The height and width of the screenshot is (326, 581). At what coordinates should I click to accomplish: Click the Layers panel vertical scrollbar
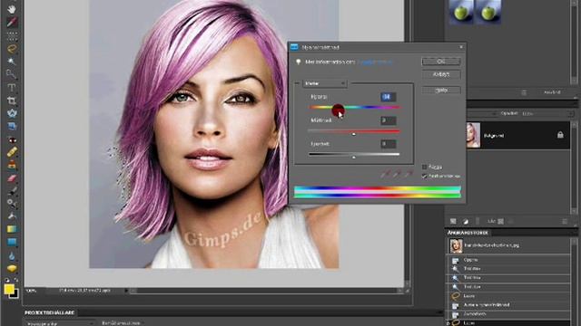pyautogui.click(x=575, y=168)
